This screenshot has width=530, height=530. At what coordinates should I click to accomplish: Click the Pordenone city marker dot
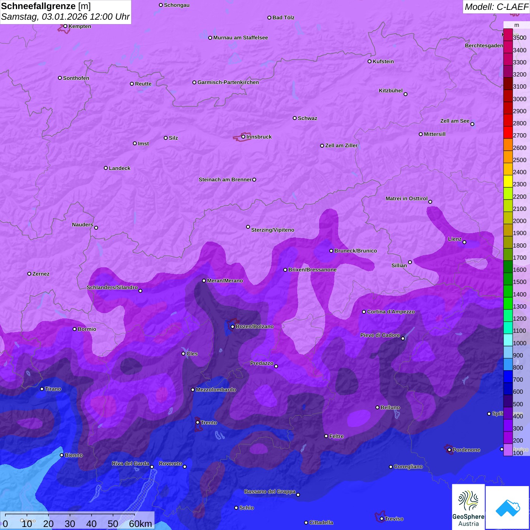click(449, 450)
